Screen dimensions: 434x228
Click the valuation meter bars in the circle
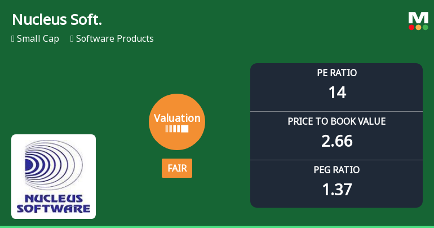coord(177,129)
